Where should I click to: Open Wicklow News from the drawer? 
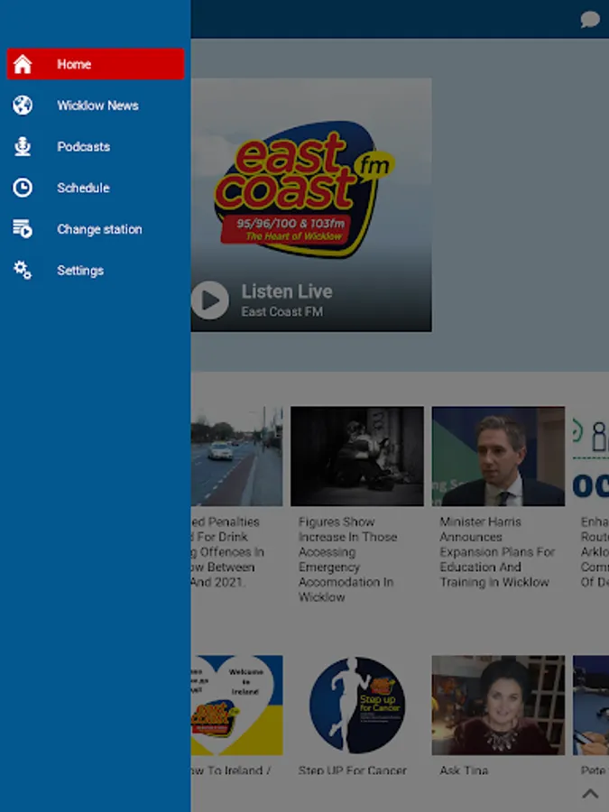(96, 106)
